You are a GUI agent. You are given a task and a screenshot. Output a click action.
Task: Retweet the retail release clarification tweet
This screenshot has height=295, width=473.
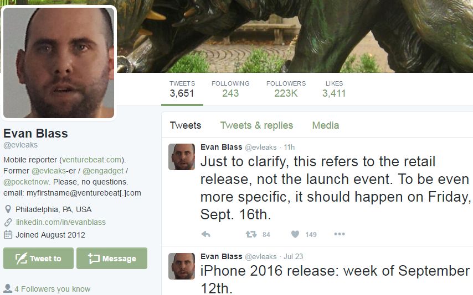(x=251, y=234)
